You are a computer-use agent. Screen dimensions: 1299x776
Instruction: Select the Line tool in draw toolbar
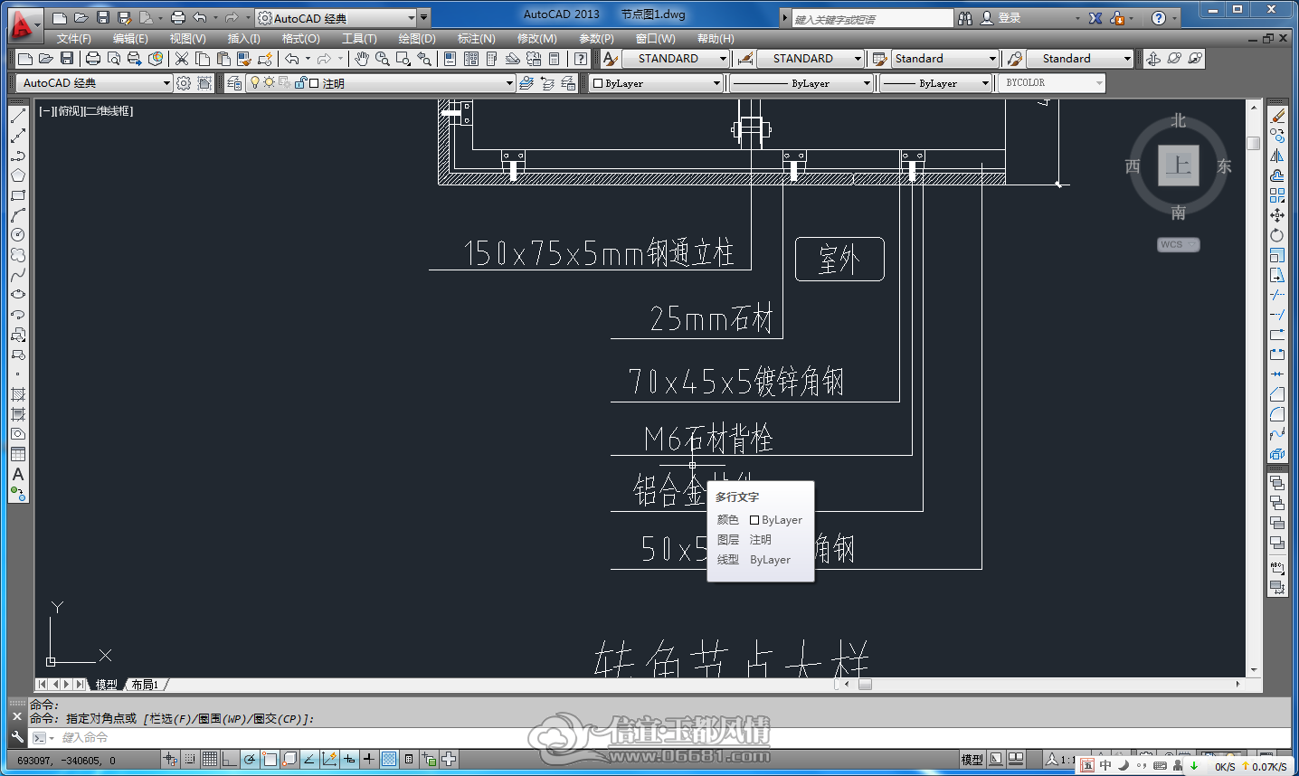point(18,116)
